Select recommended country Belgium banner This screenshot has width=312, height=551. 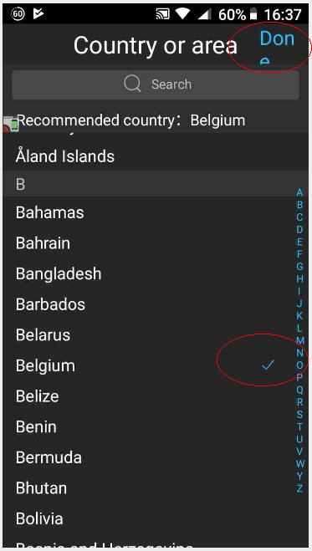156,120
